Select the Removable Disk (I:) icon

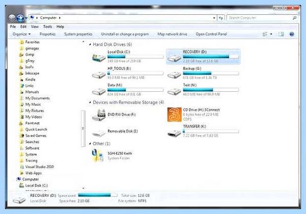click(x=99, y=133)
